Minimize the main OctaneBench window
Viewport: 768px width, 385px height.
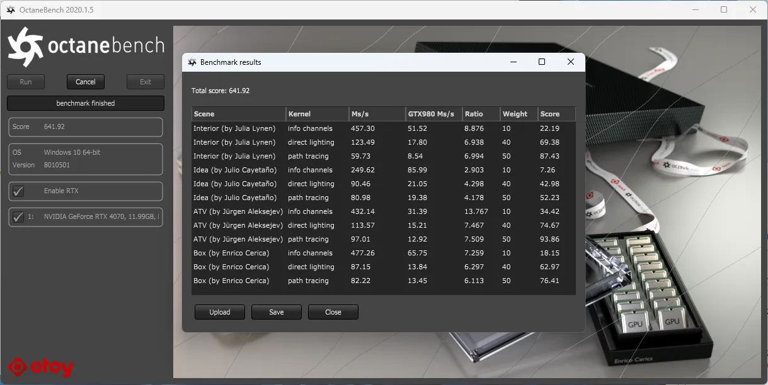tap(695, 10)
